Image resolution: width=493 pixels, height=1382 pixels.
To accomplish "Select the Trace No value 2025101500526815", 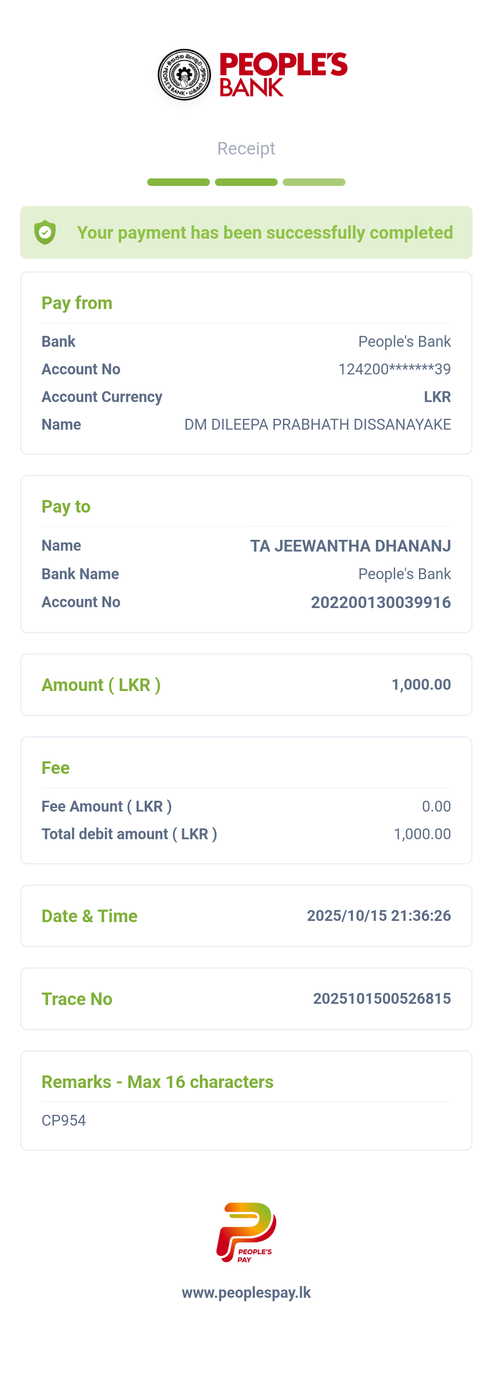I will 381,998.
